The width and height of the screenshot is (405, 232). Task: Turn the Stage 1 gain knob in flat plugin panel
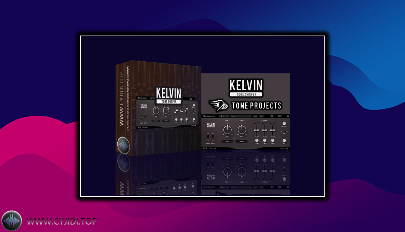(228, 130)
